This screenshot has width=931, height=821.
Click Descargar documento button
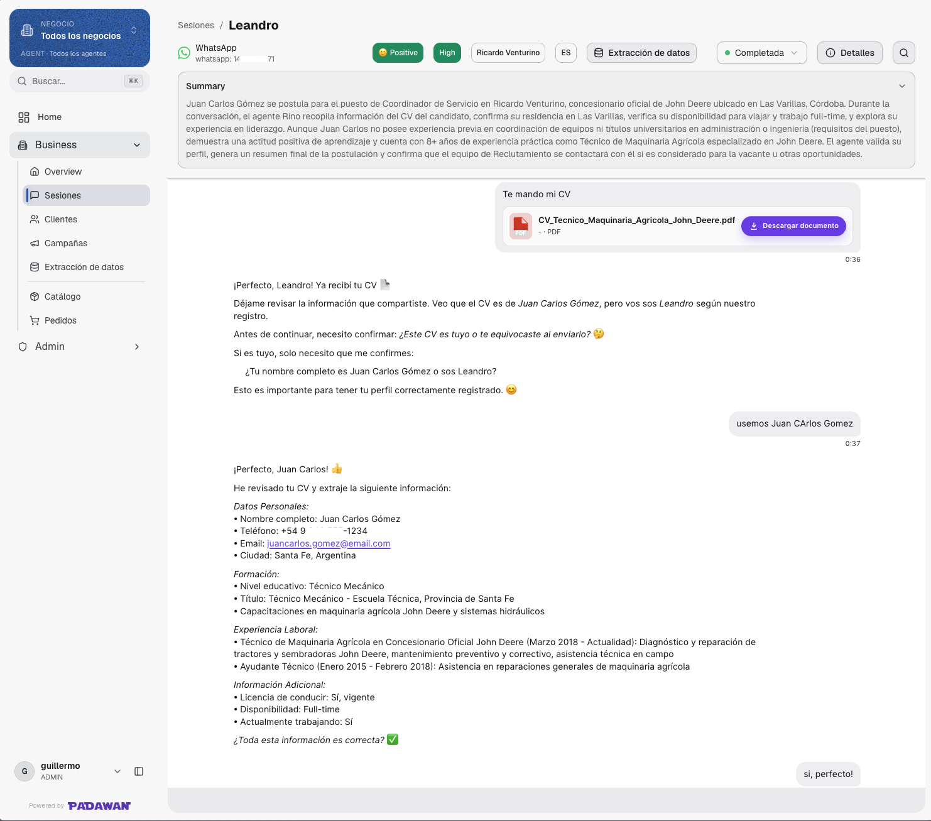(x=793, y=226)
